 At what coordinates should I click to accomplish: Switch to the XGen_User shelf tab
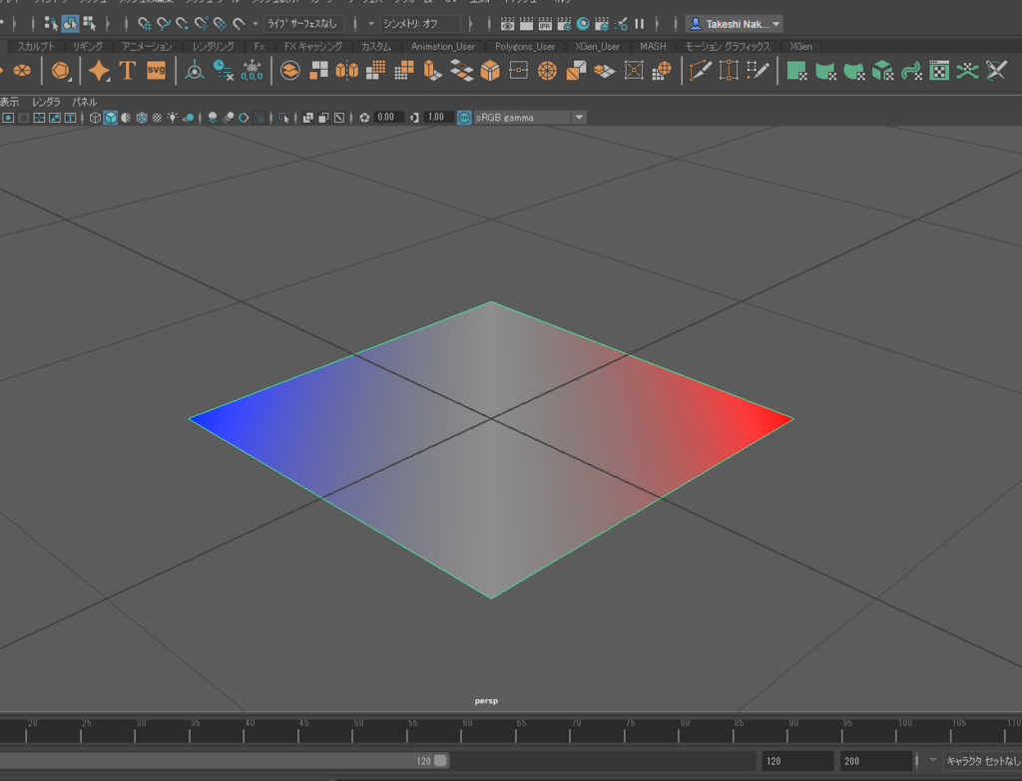pyautogui.click(x=597, y=46)
